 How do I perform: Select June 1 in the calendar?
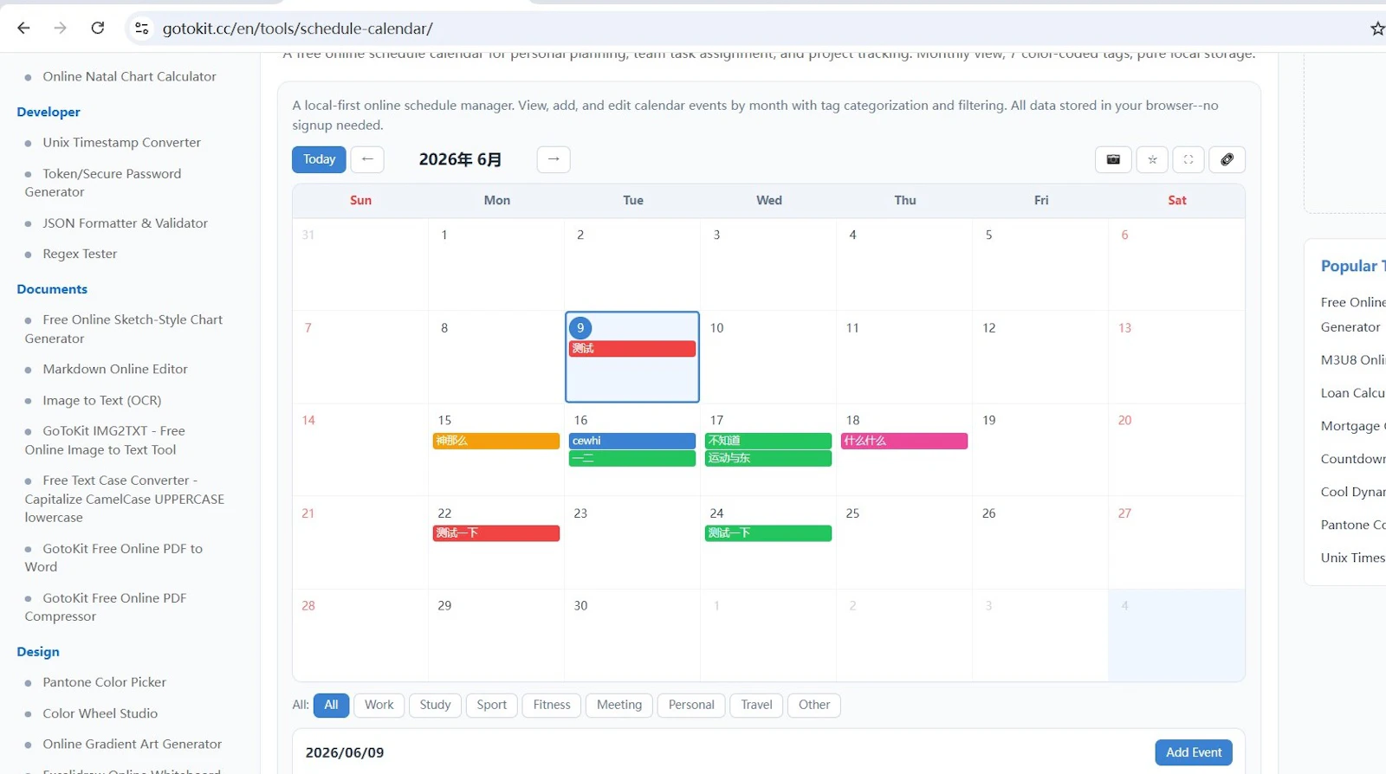(x=496, y=264)
